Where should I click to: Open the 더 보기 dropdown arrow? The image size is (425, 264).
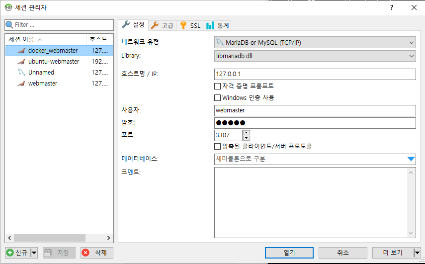click(417, 253)
